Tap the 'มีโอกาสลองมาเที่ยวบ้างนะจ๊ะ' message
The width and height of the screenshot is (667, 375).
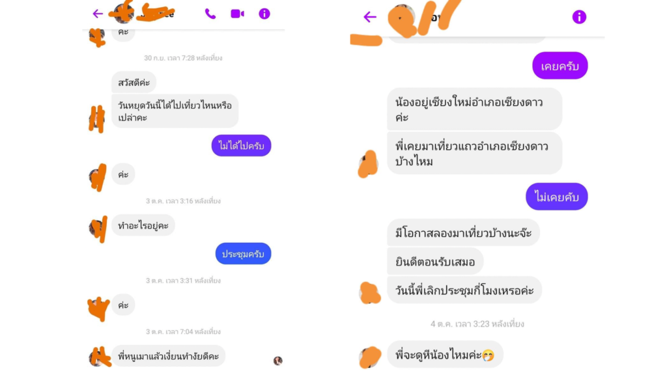463,232
